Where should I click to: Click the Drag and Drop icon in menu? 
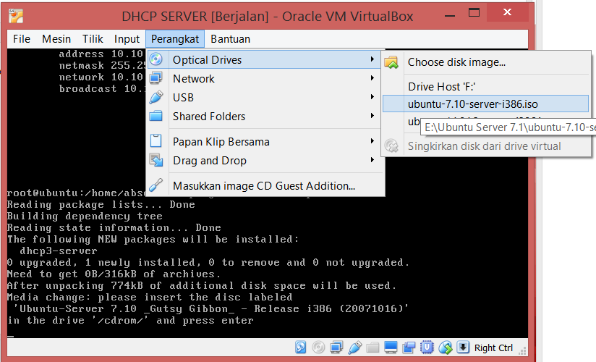[156, 160]
